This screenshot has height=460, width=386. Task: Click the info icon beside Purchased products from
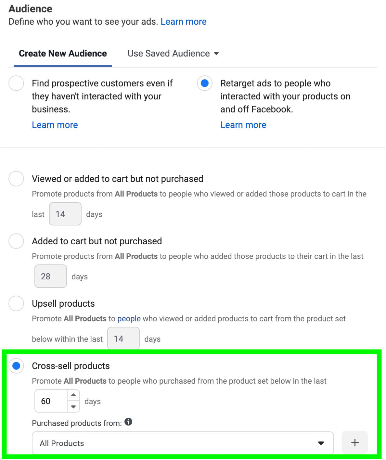click(x=128, y=422)
